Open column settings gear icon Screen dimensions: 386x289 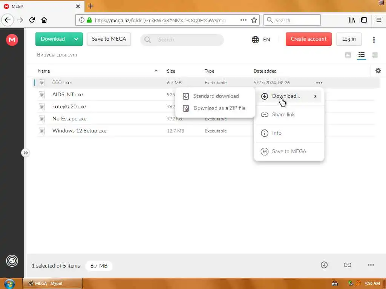pos(378,71)
